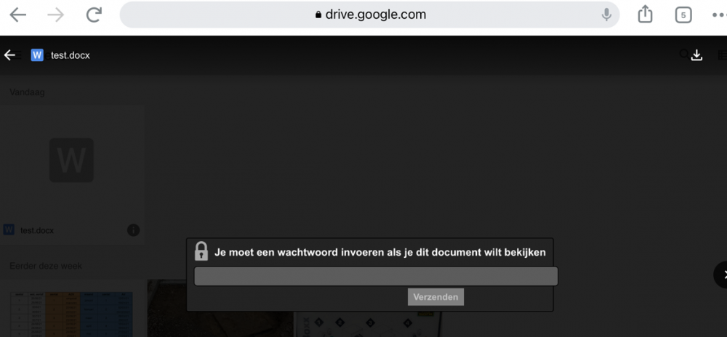Click the lock icon in password dialog
The height and width of the screenshot is (337, 727).
pyautogui.click(x=201, y=251)
